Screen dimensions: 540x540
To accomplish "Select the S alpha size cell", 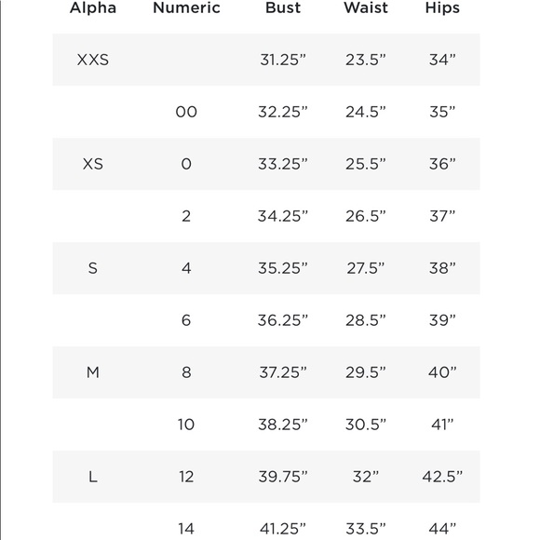I will tap(93, 268).
